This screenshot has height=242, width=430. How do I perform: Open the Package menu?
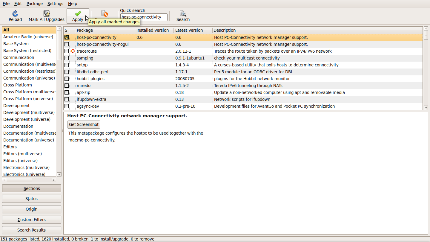(x=34, y=4)
